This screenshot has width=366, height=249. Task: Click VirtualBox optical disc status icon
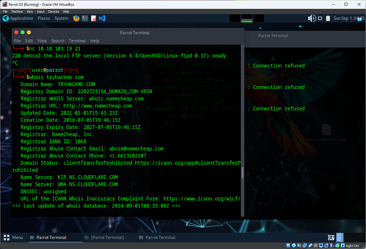coord(294,246)
